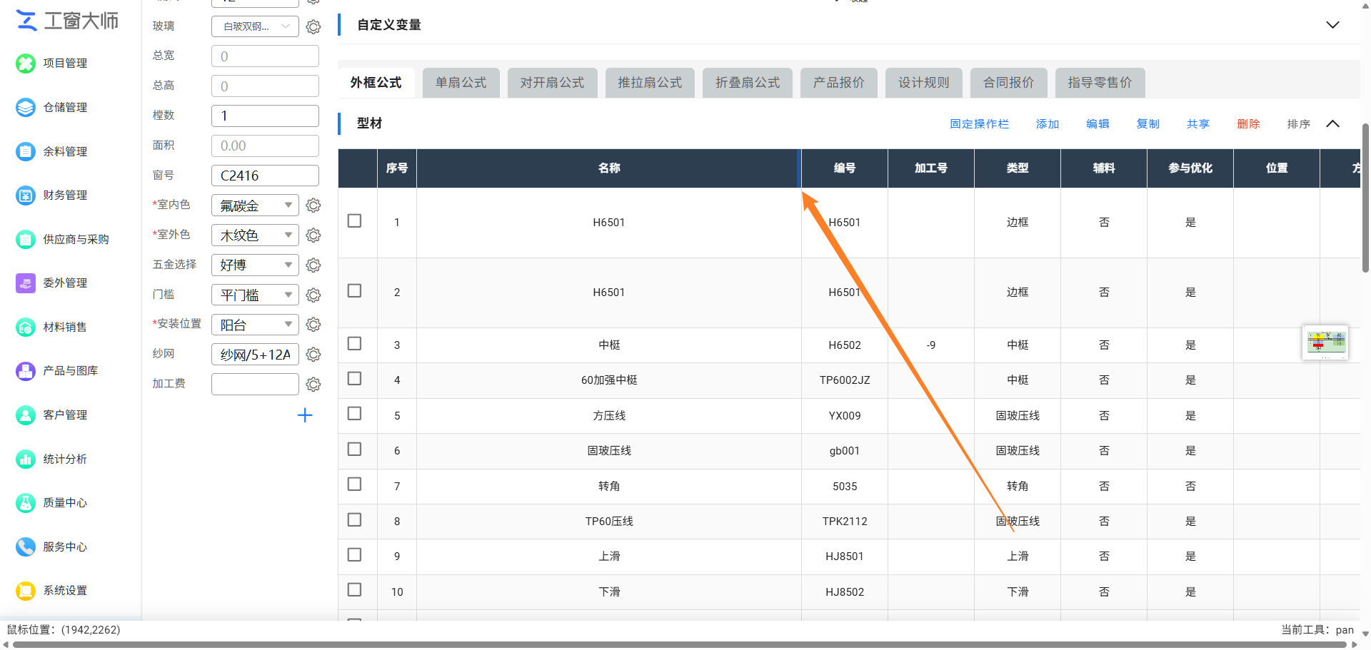Click the 樘数 input field
The image size is (1371, 650).
click(x=265, y=116)
